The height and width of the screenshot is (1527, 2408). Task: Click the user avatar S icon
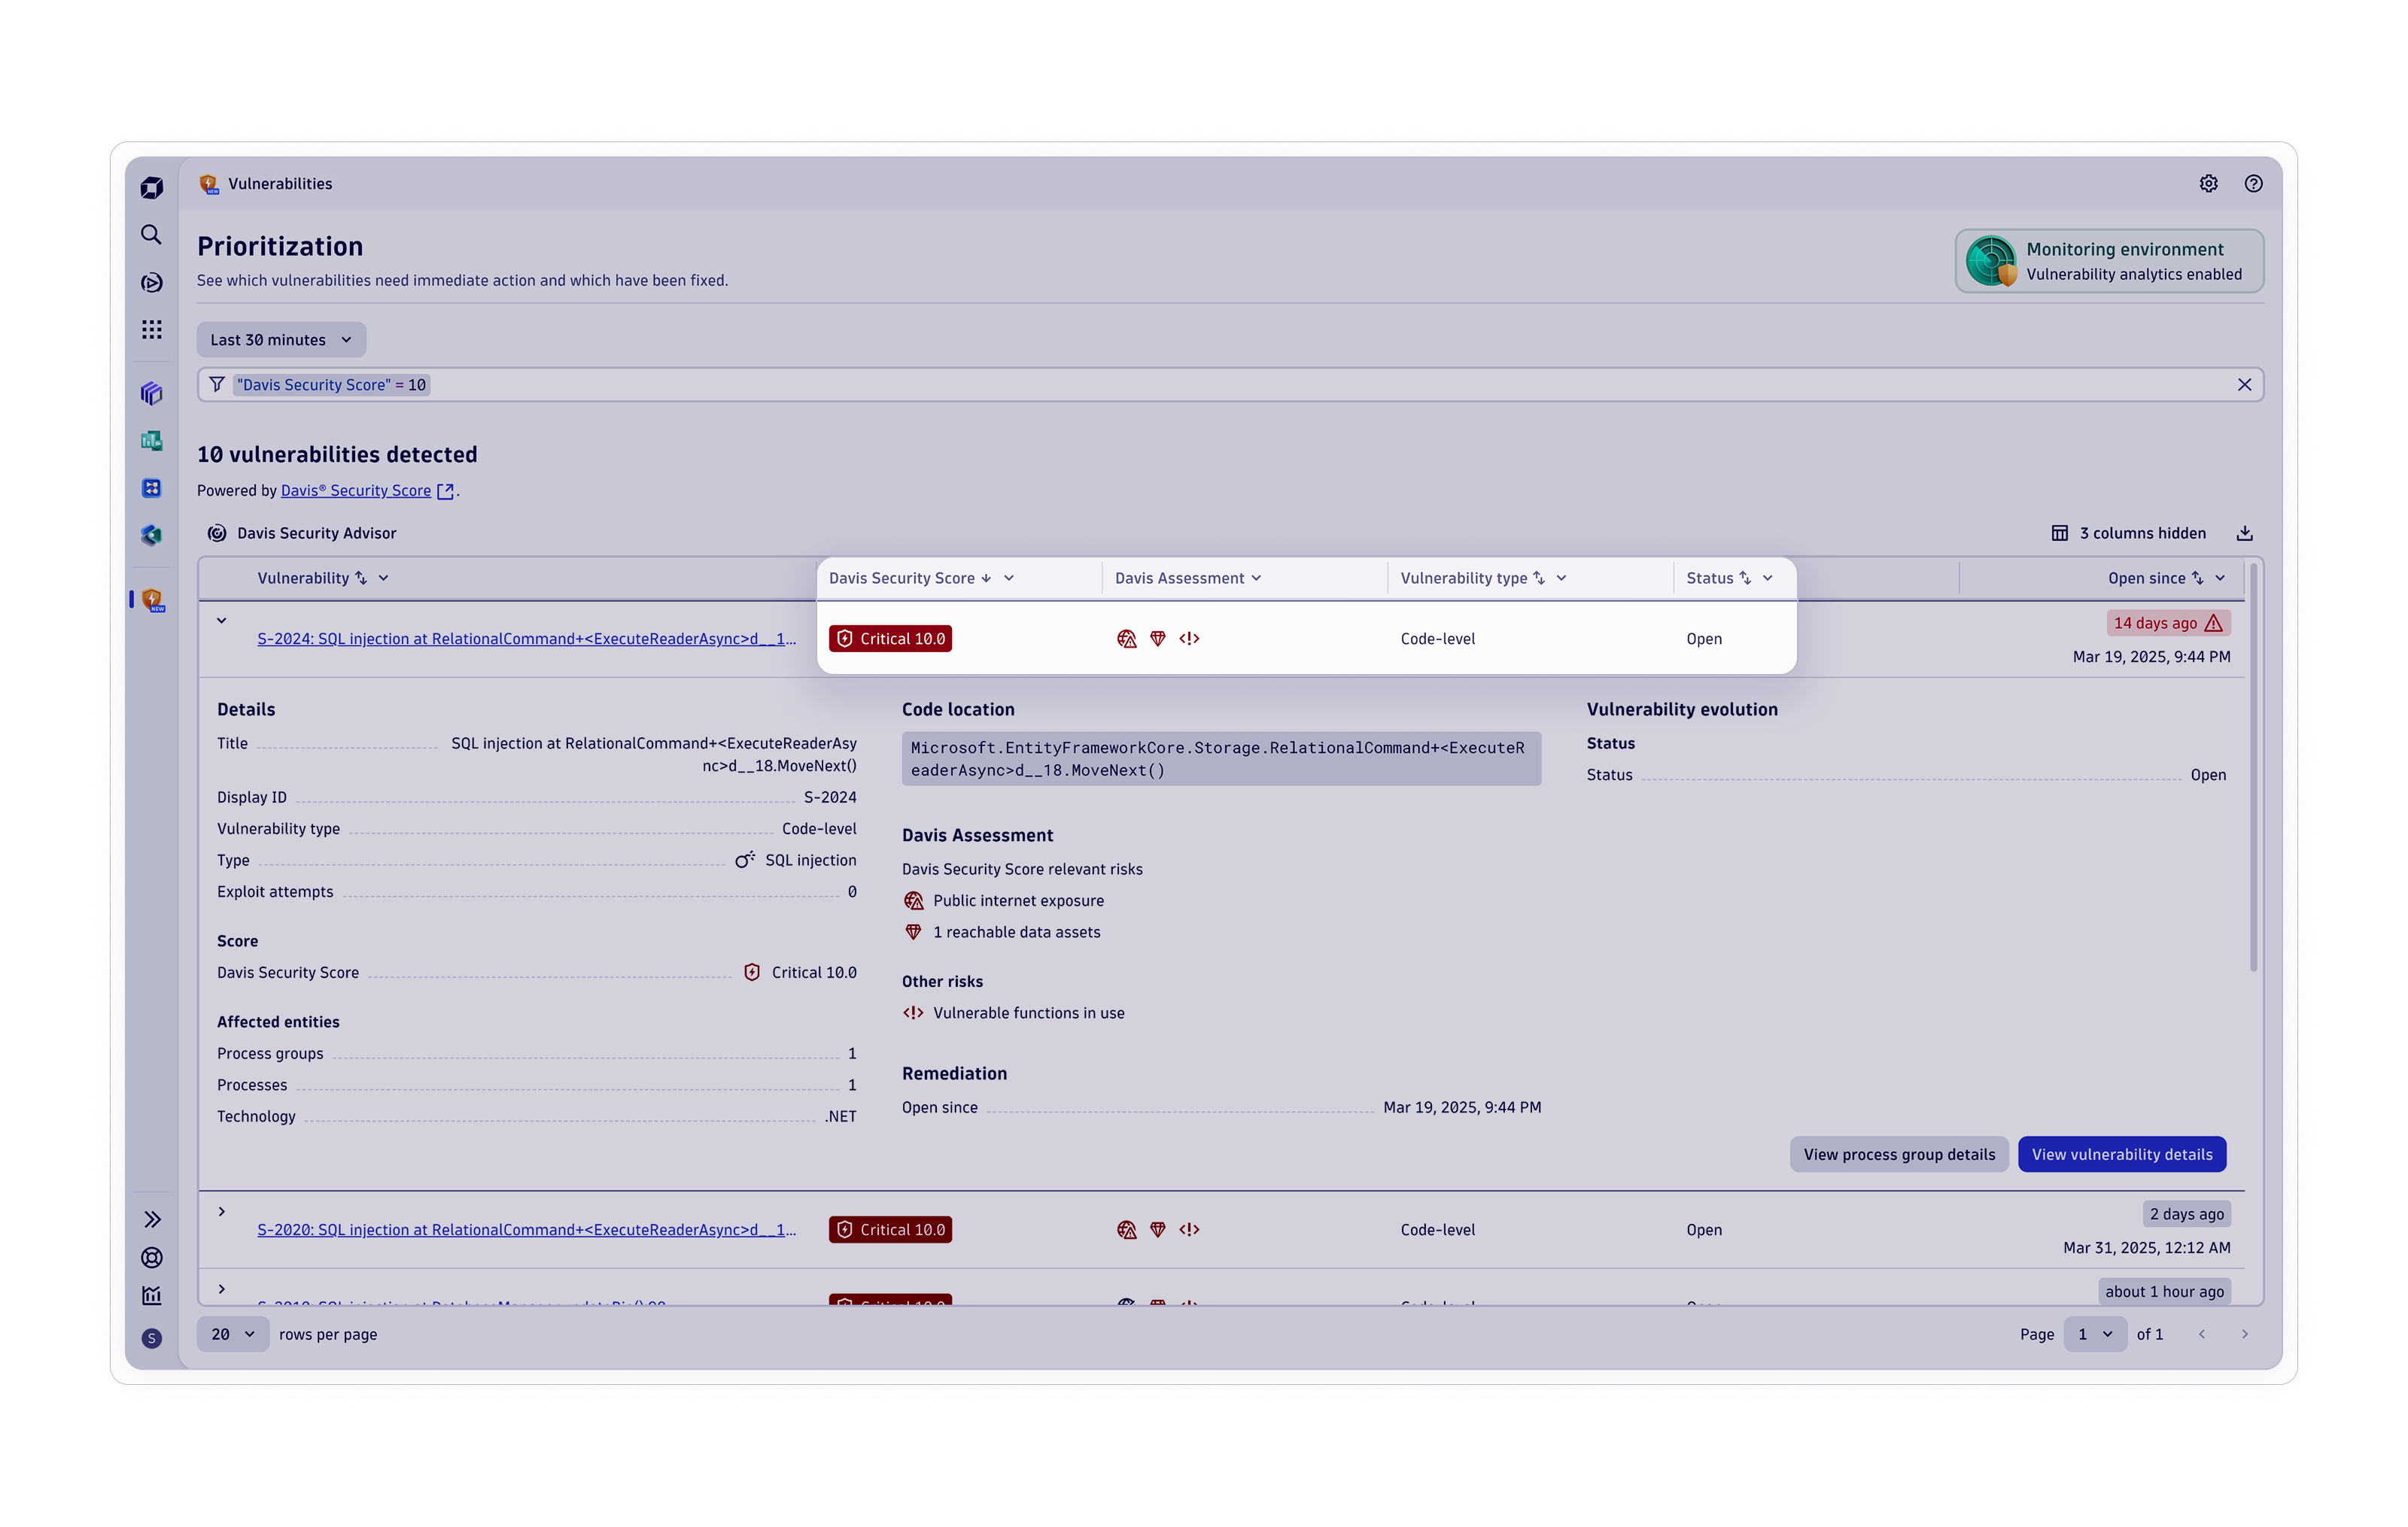152,1338
